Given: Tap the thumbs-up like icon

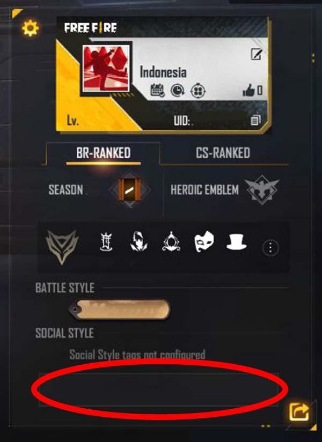Looking at the screenshot, I should click(248, 91).
